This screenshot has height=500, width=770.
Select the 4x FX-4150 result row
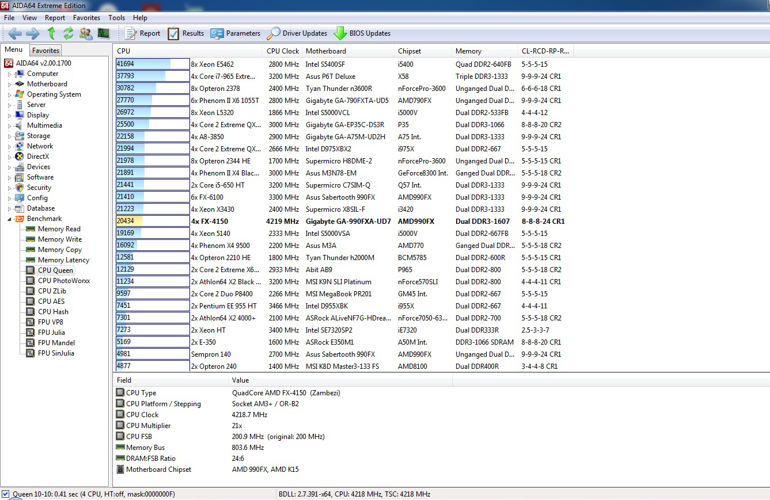(x=344, y=222)
